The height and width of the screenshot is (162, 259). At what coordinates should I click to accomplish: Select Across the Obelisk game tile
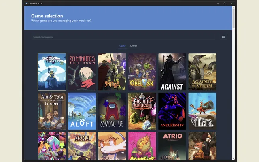(x=142, y=72)
